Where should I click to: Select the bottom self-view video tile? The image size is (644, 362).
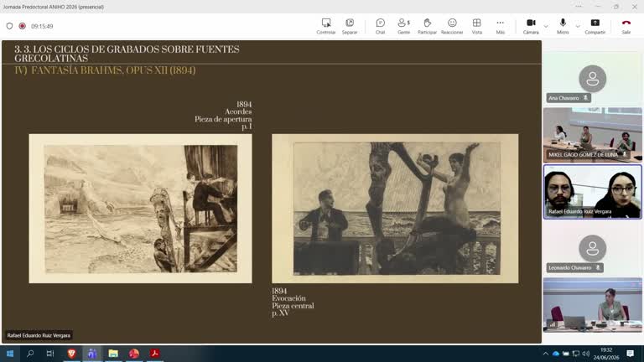[592, 304]
